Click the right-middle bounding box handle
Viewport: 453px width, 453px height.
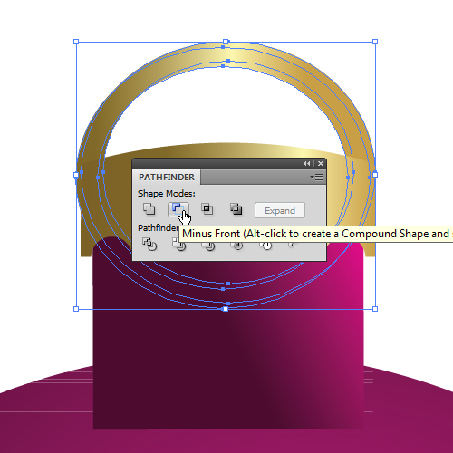[x=375, y=175]
